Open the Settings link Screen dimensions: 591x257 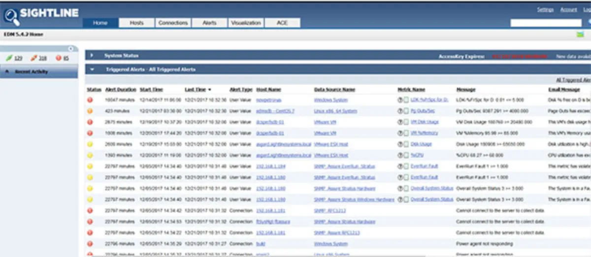coord(545,10)
